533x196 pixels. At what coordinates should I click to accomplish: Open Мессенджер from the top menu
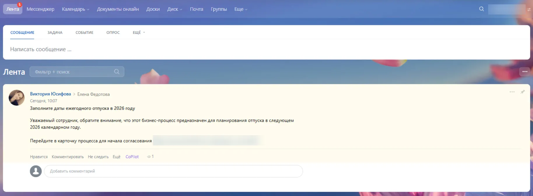click(40, 9)
